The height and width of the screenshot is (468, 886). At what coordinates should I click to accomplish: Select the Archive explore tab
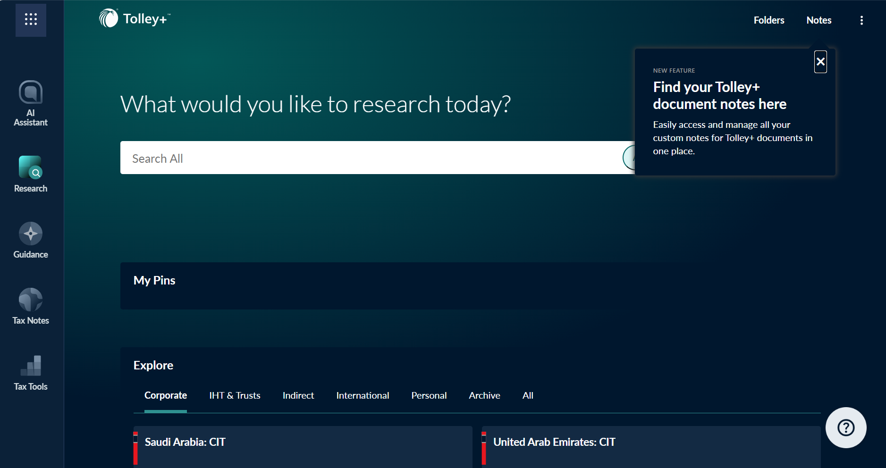tap(484, 395)
